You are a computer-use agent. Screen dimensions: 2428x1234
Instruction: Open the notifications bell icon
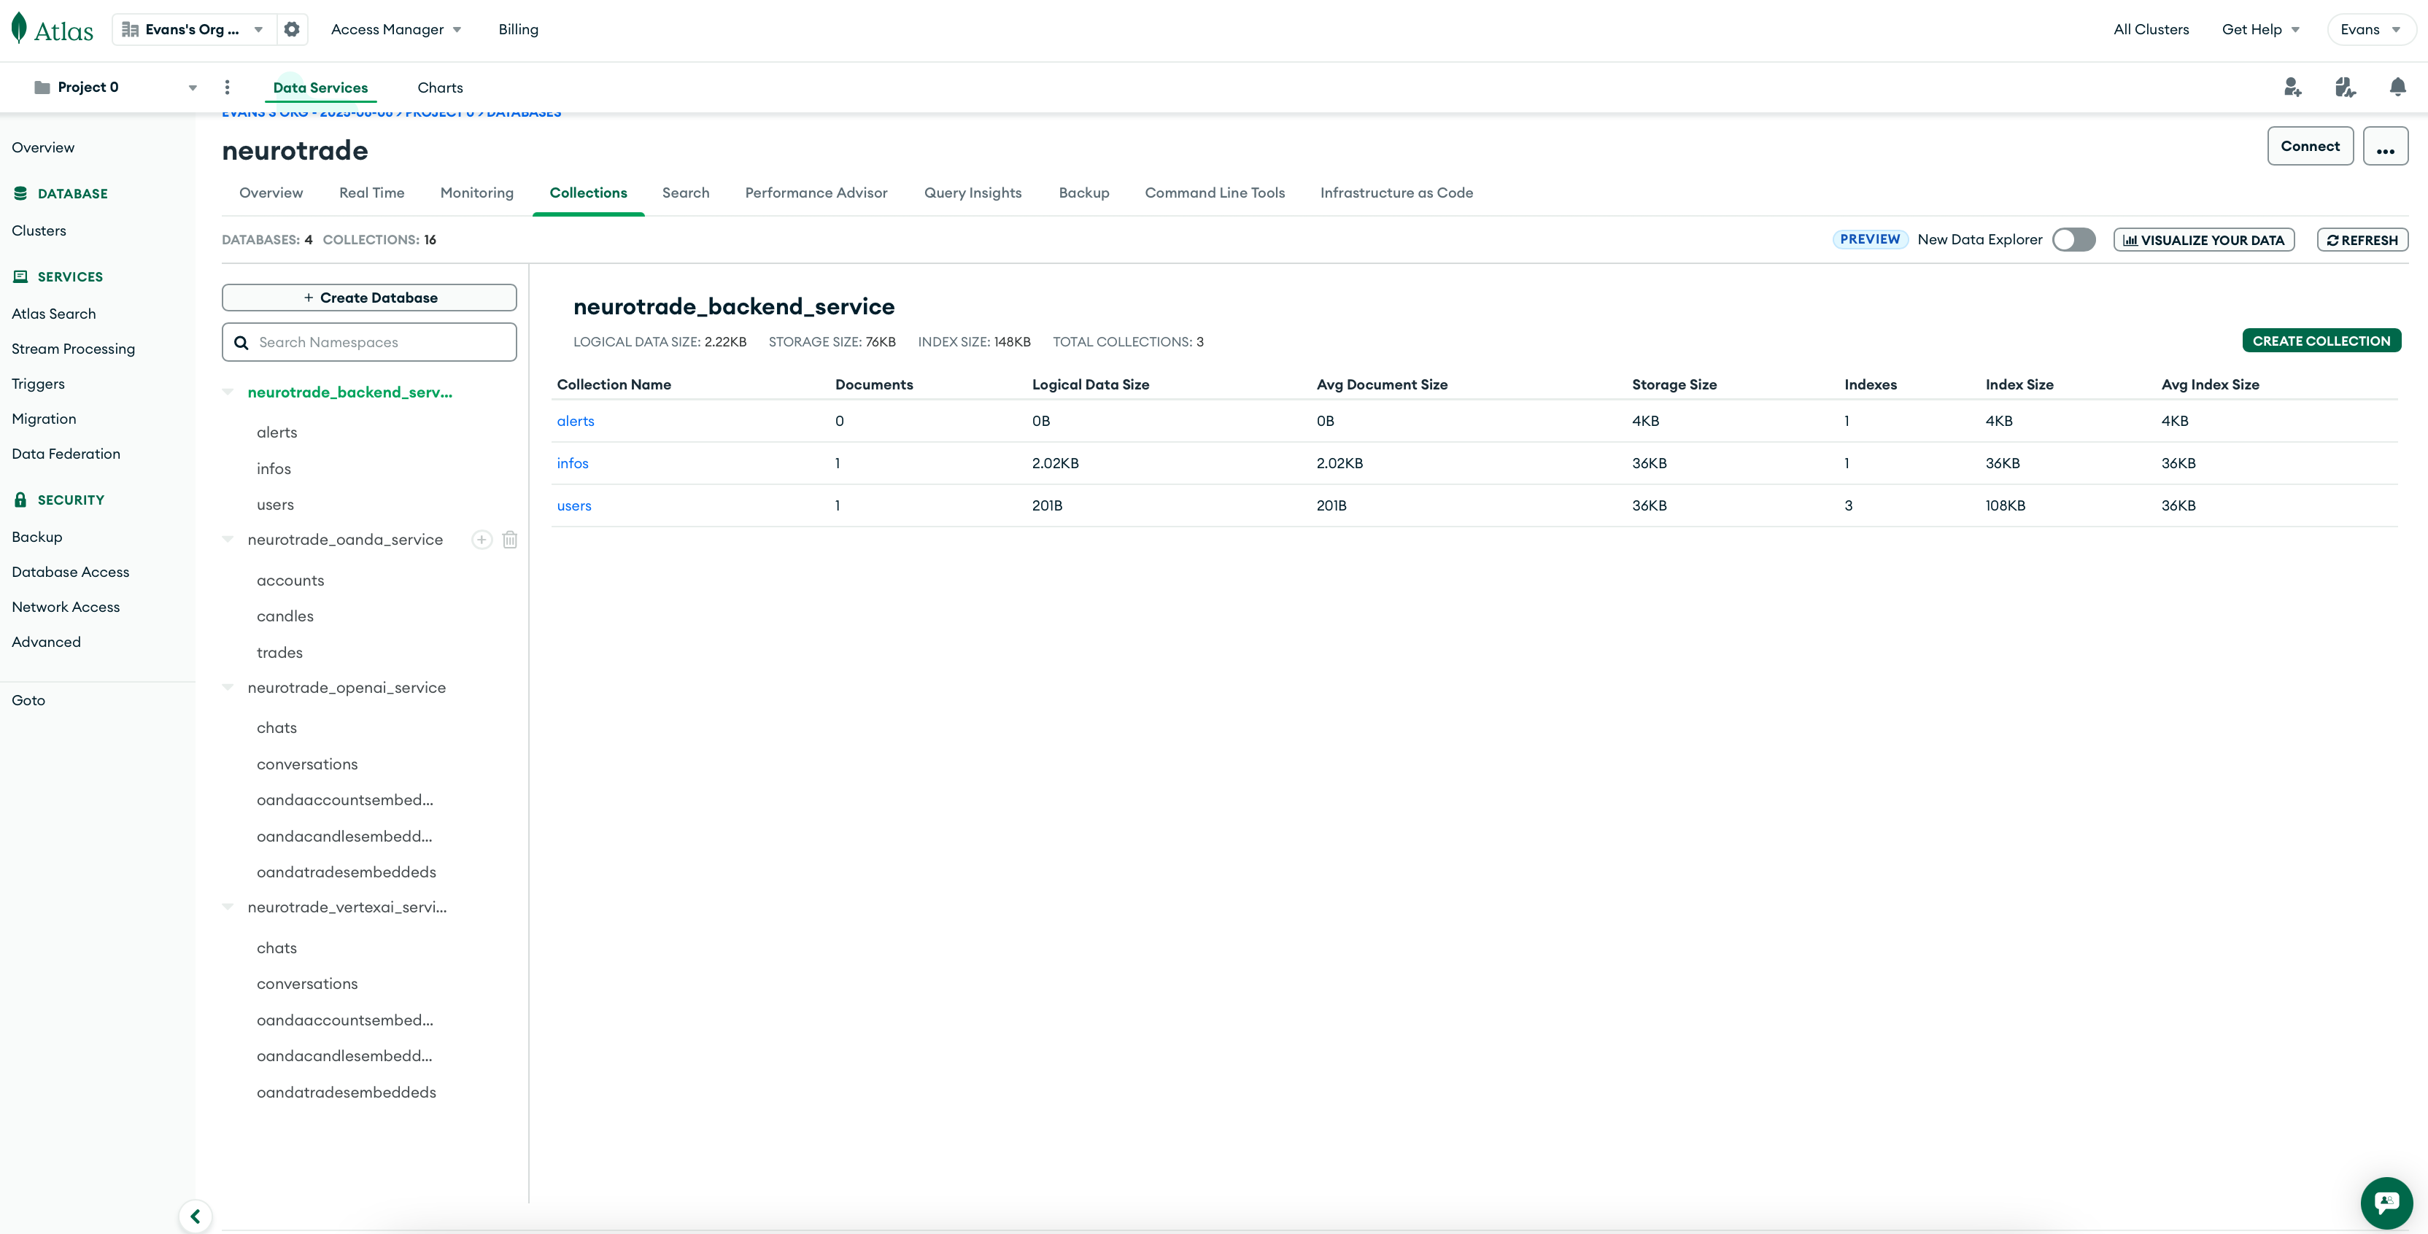(2398, 88)
